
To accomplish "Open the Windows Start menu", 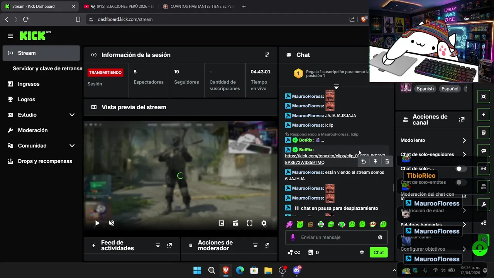I will click(x=197, y=270).
